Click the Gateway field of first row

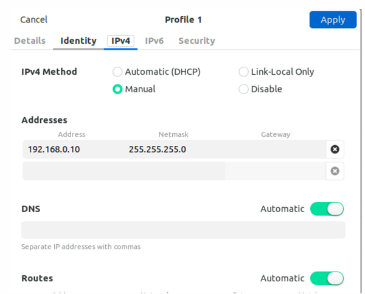[276, 149]
